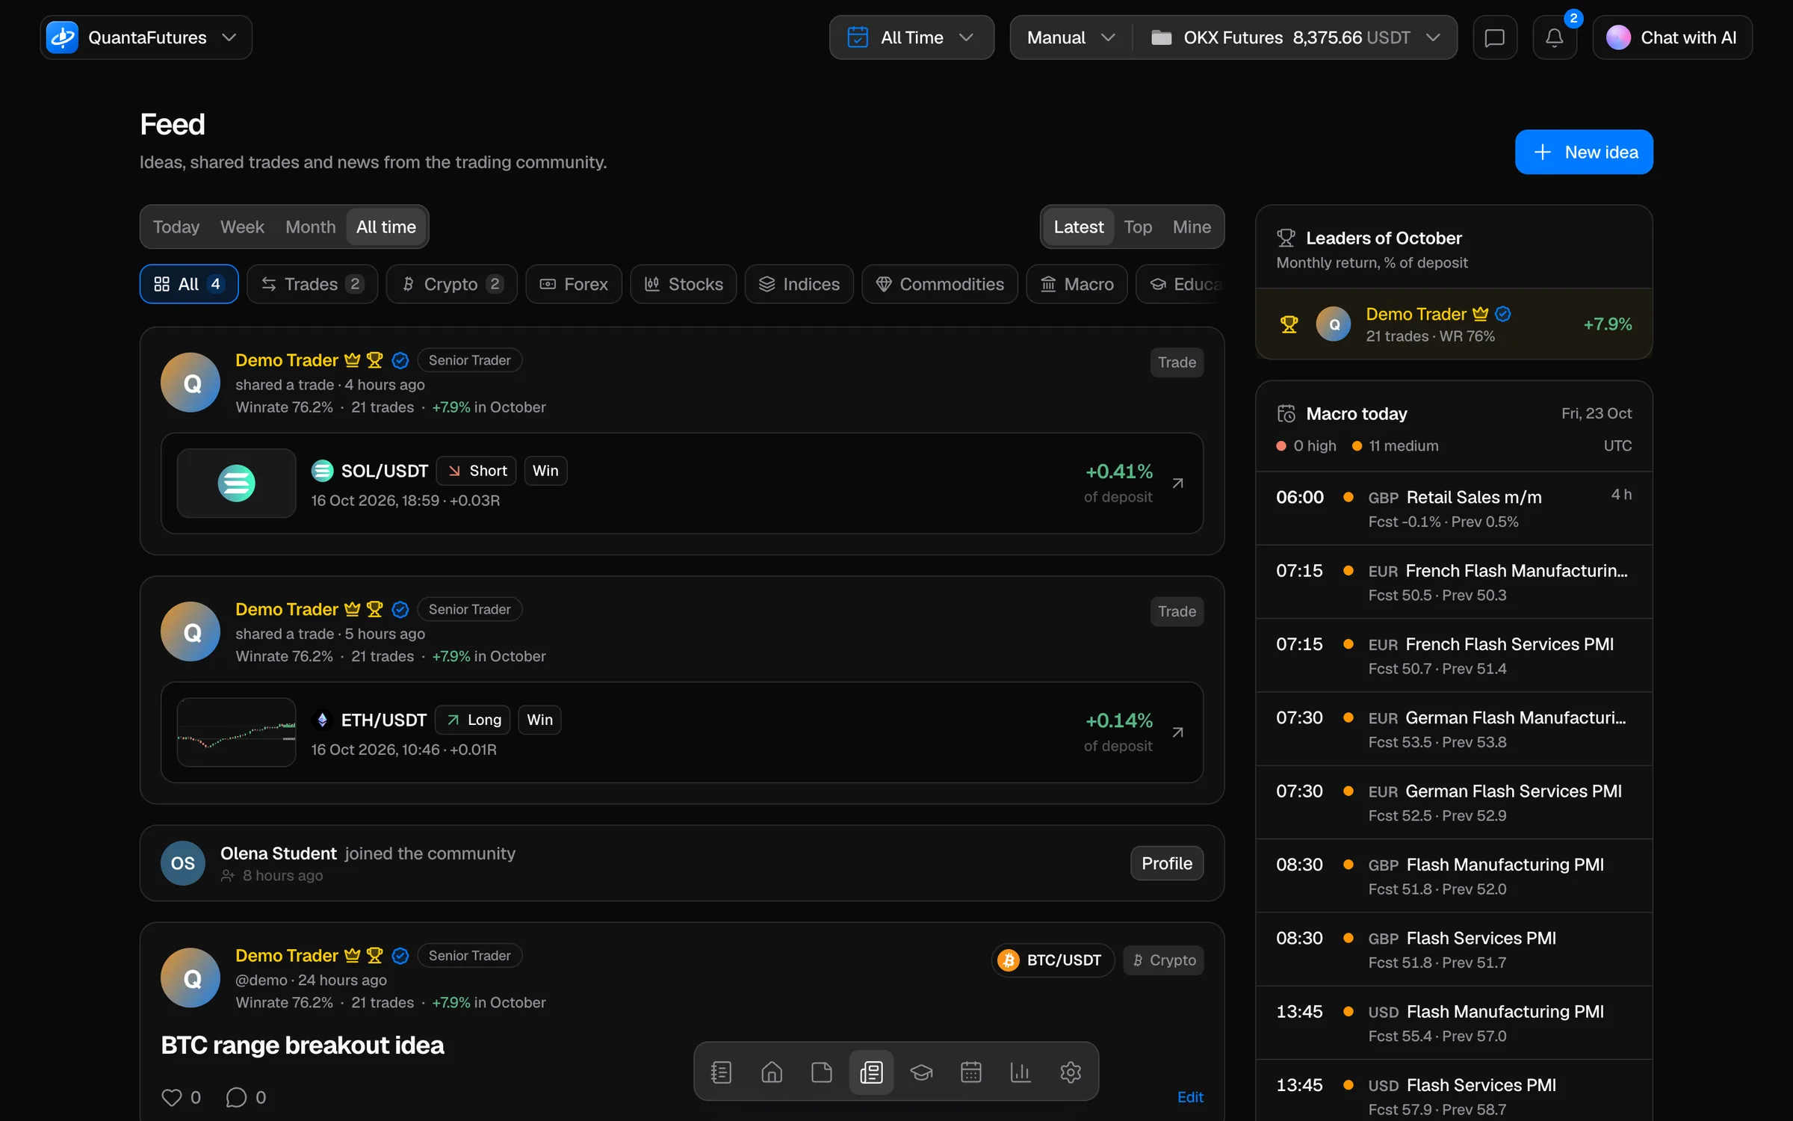This screenshot has height=1121, width=1793.
Task: Select the Month time filter
Action: point(311,226)
